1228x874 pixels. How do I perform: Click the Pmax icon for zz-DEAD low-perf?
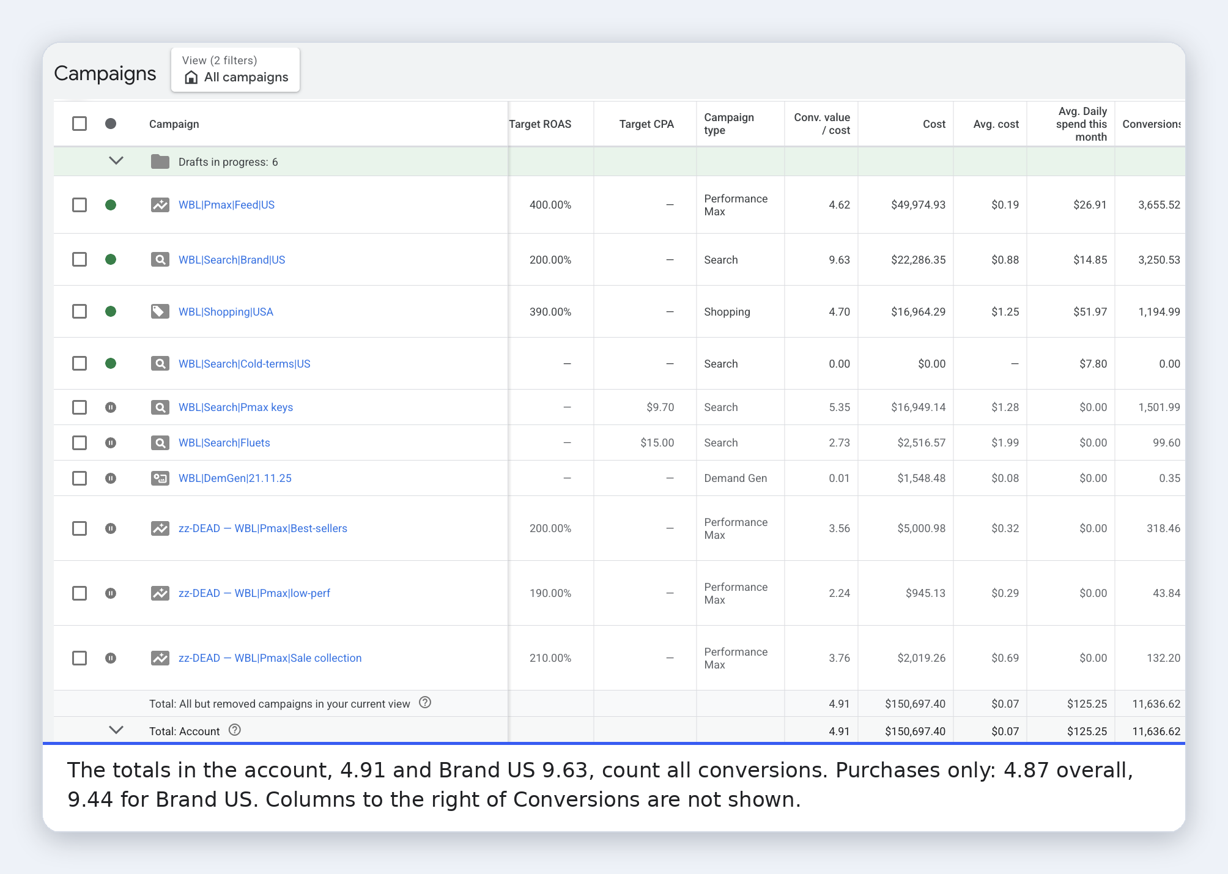(160, 593)
